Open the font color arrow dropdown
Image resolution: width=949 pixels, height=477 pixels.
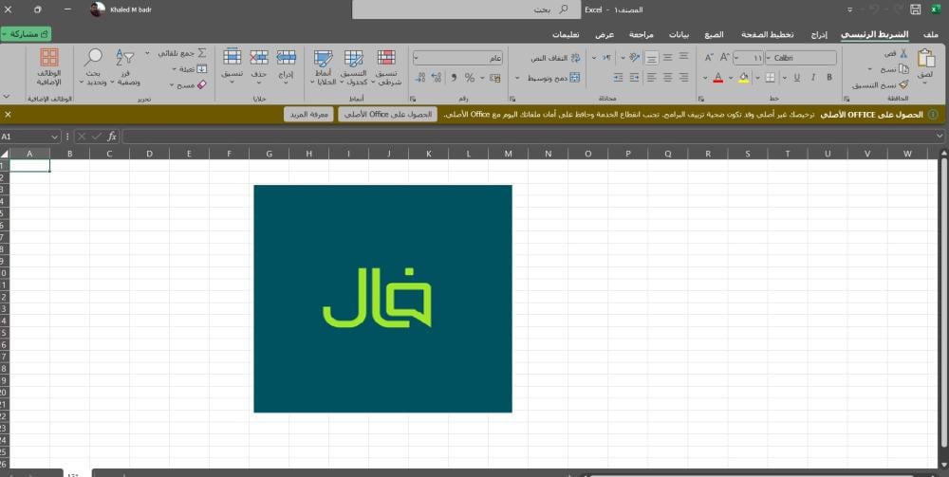click(x=705, y=78)
